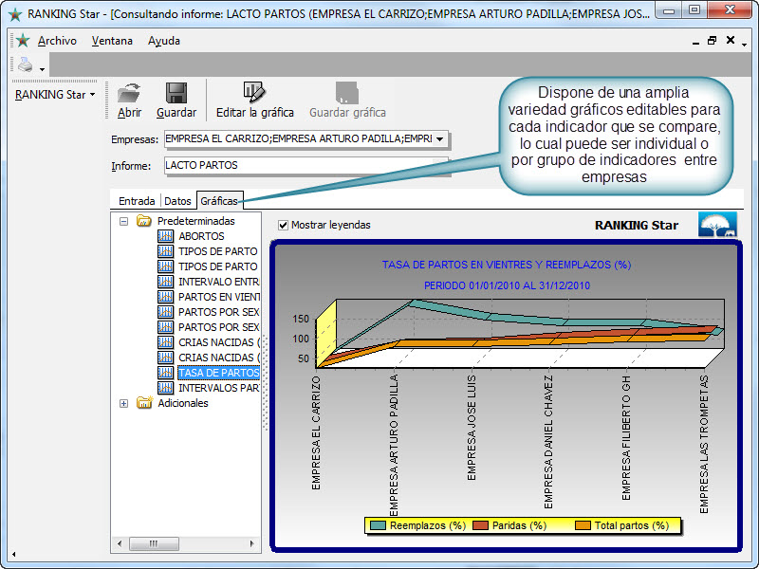Click the tree horizontal scrollbar thumb
Viewport: 759px width, 569px height.
154,543
